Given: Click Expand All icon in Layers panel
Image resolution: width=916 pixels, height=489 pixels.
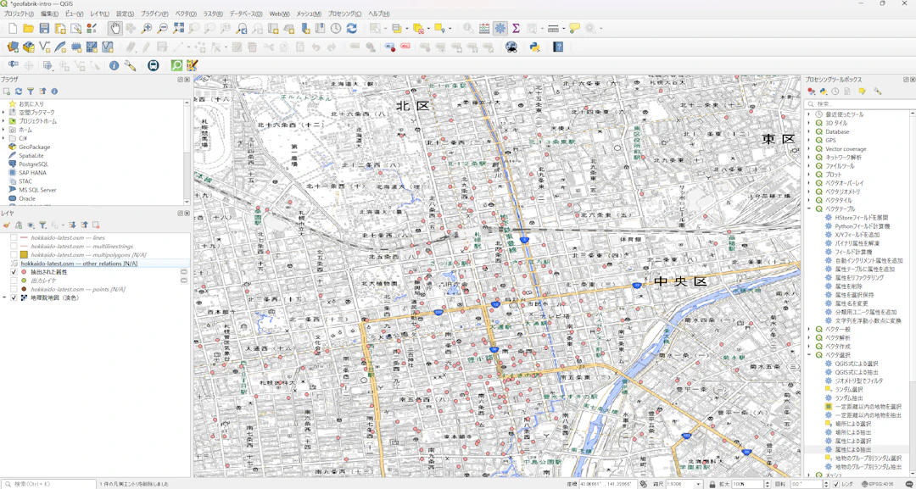Looking at the screenshot, I should click(72, 225).
